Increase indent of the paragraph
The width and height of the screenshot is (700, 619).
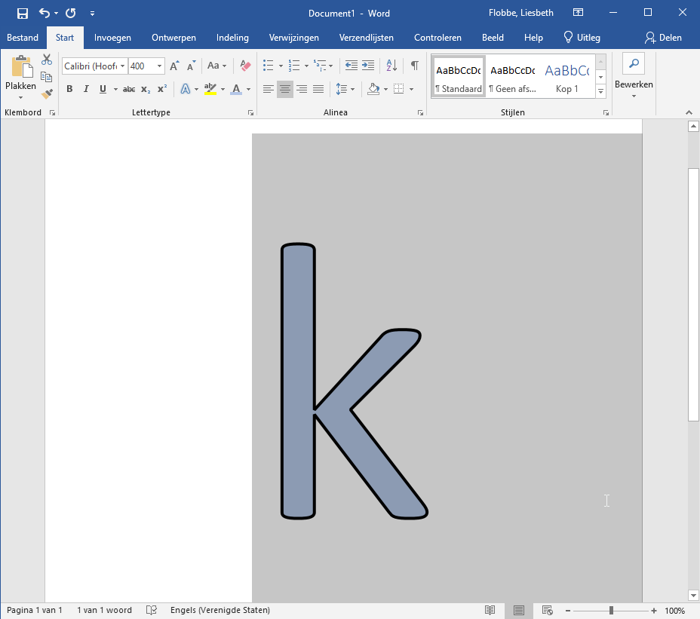[368, 66]
